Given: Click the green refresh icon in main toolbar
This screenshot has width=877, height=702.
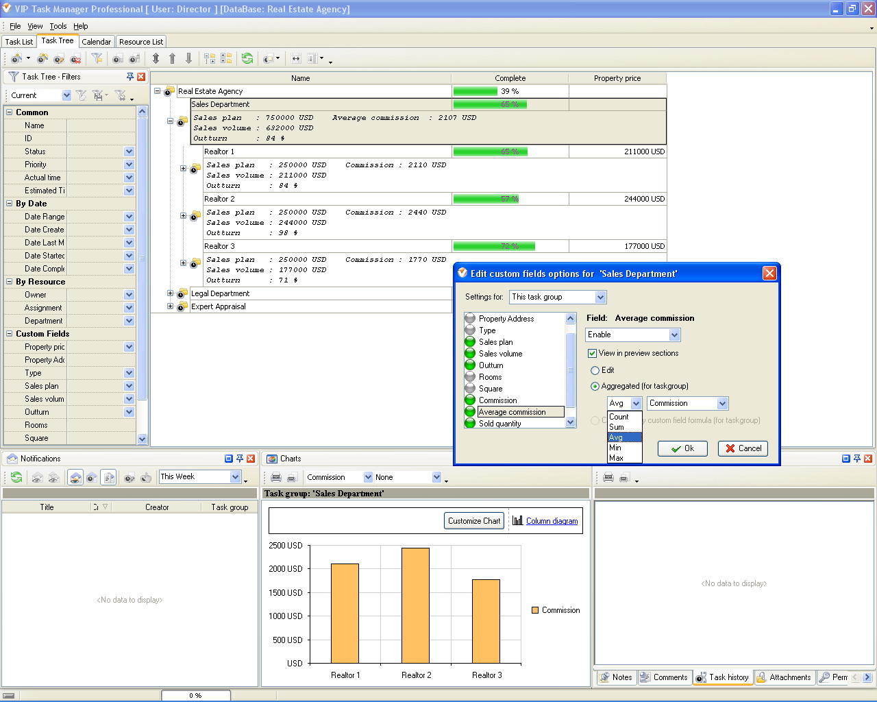Looking at the screenshot, I should pyautogui.click(x=247, y=59).
